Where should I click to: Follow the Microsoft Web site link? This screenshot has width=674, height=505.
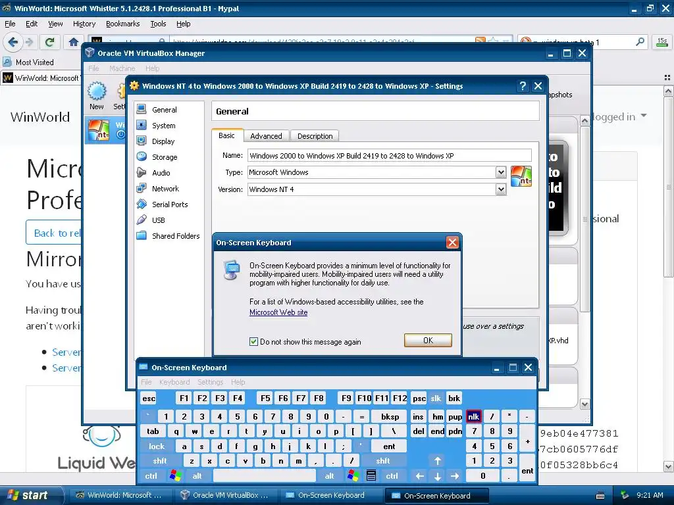coord(278,312)
